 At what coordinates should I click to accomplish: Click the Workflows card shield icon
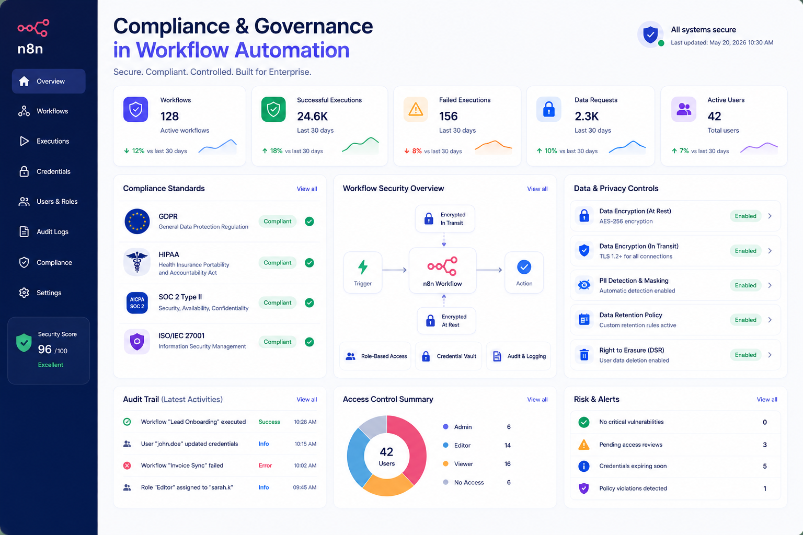pos(136,109)
